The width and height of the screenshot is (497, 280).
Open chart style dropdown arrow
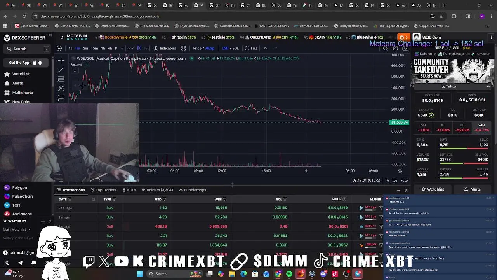click(x=146, y=48)
